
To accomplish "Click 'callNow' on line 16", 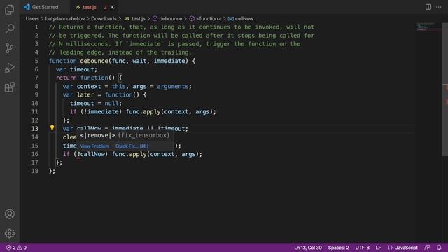I will pos(93,154).
